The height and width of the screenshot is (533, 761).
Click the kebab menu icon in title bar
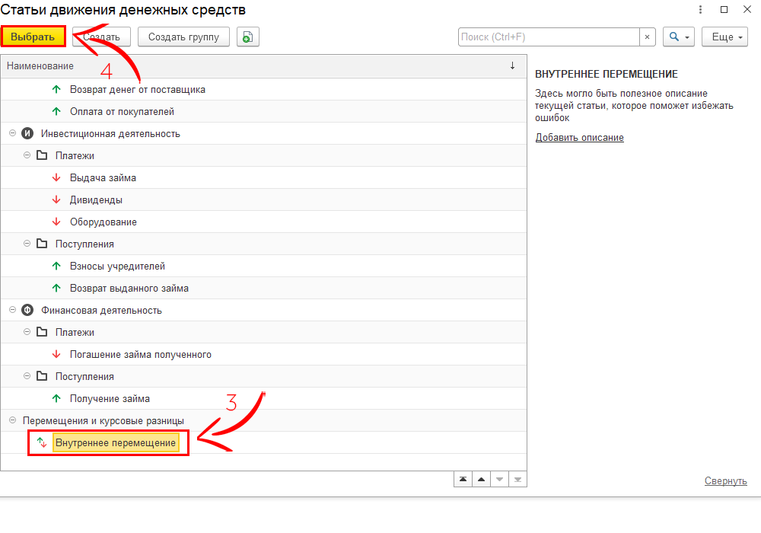(x=700, y=10)
